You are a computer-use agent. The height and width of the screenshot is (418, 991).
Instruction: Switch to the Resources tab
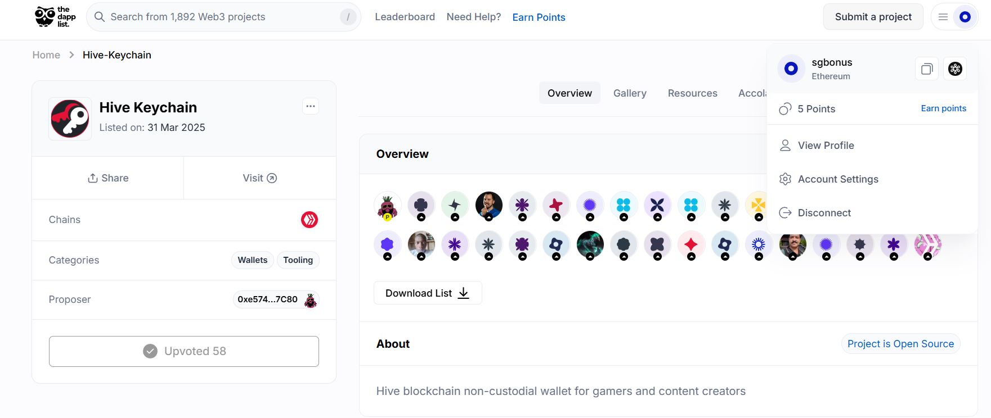pos(692,93)
